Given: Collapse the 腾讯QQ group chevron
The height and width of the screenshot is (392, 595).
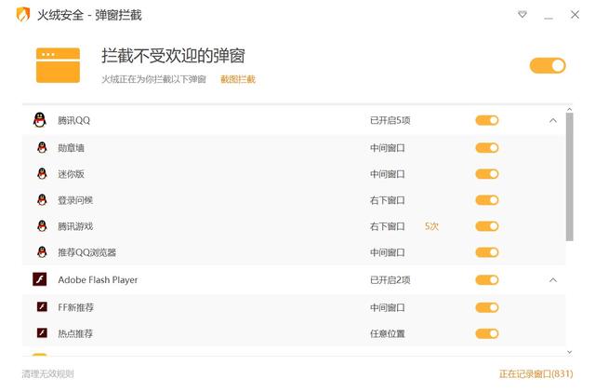Looking at the screenshot, I should pos(553,120).
